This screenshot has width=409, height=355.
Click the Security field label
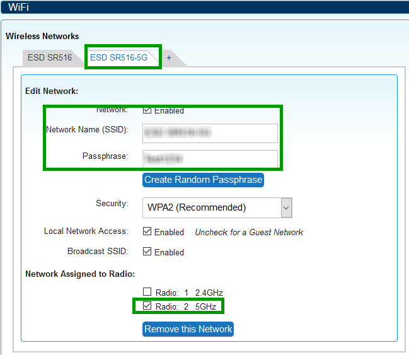click(112, 204)
